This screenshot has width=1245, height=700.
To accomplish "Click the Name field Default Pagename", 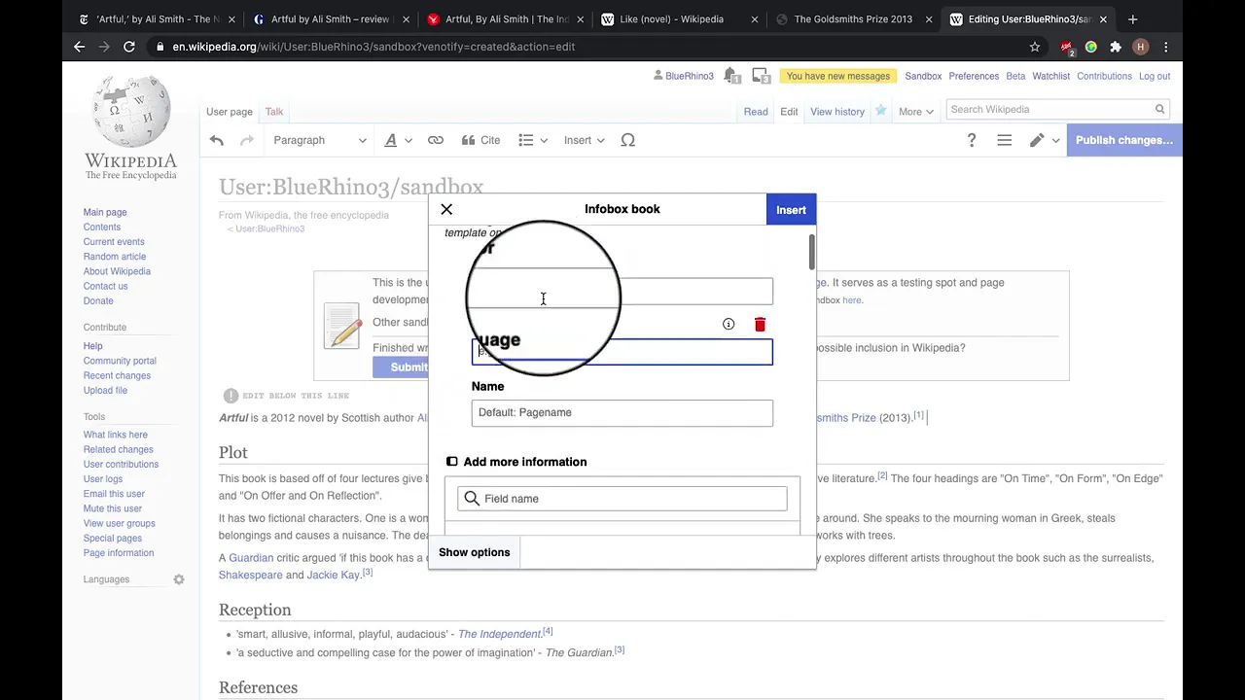I will [622, 412].
